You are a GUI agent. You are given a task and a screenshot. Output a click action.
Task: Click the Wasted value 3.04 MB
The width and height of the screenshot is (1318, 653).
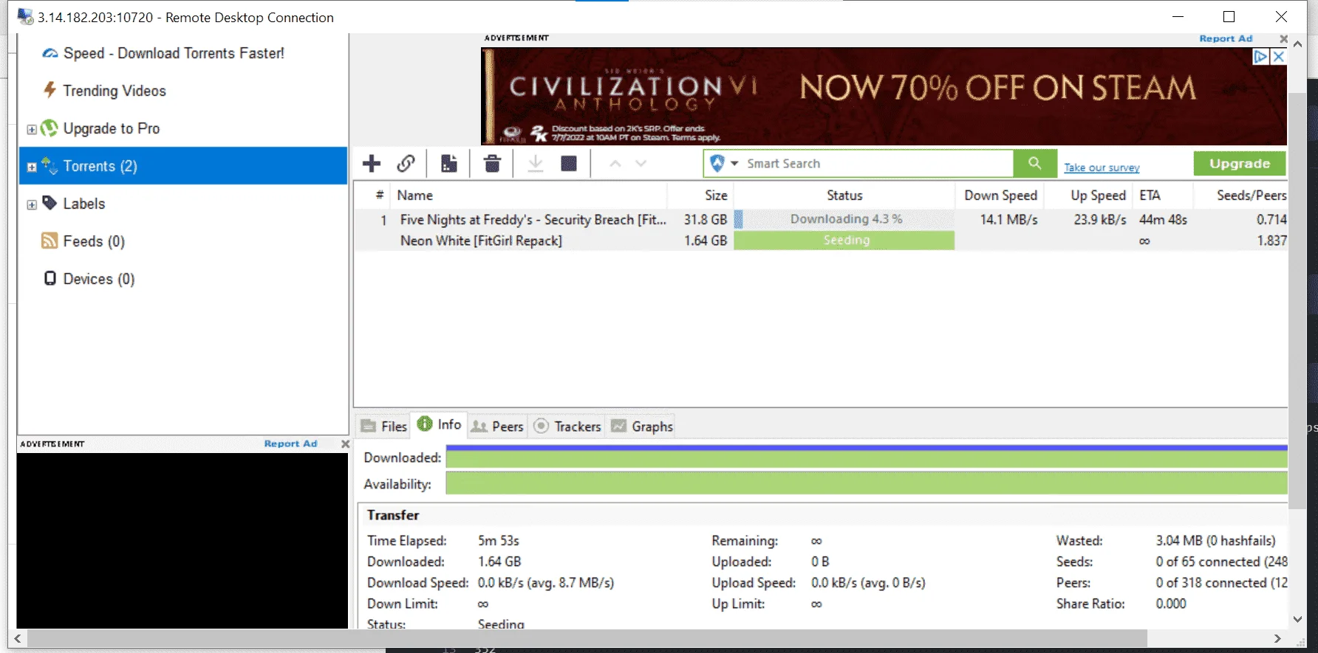(1216, 541)
